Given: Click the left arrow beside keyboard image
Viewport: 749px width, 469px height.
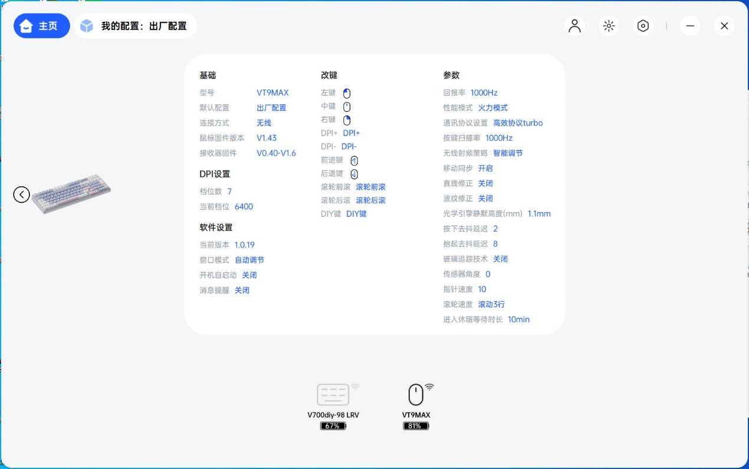Looking at the screenshot, I should click(22, 194).
